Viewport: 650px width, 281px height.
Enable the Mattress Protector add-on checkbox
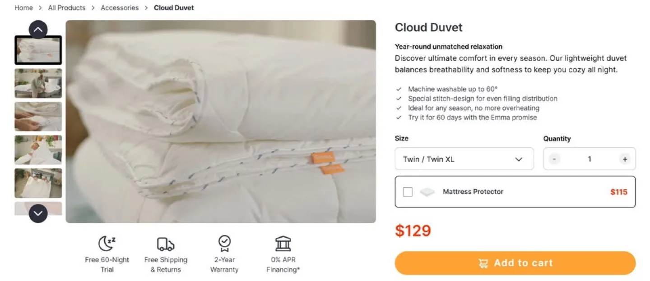tap(408, 191)
